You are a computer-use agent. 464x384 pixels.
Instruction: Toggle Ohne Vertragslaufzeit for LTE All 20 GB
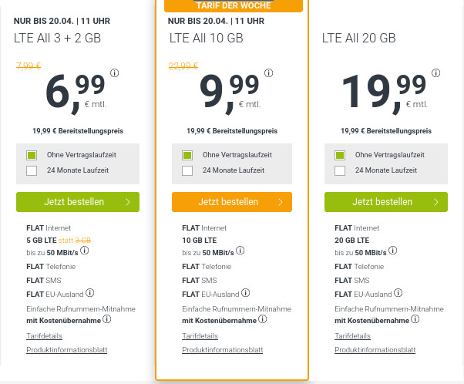point(340,155)
